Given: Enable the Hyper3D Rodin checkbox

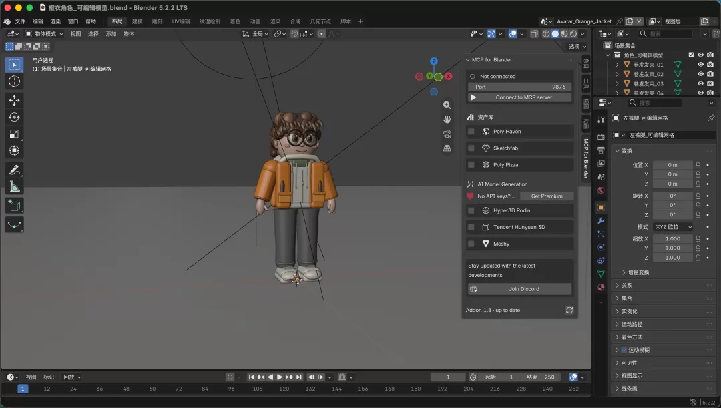Looking at the screenshot, I should pos(471,210).
